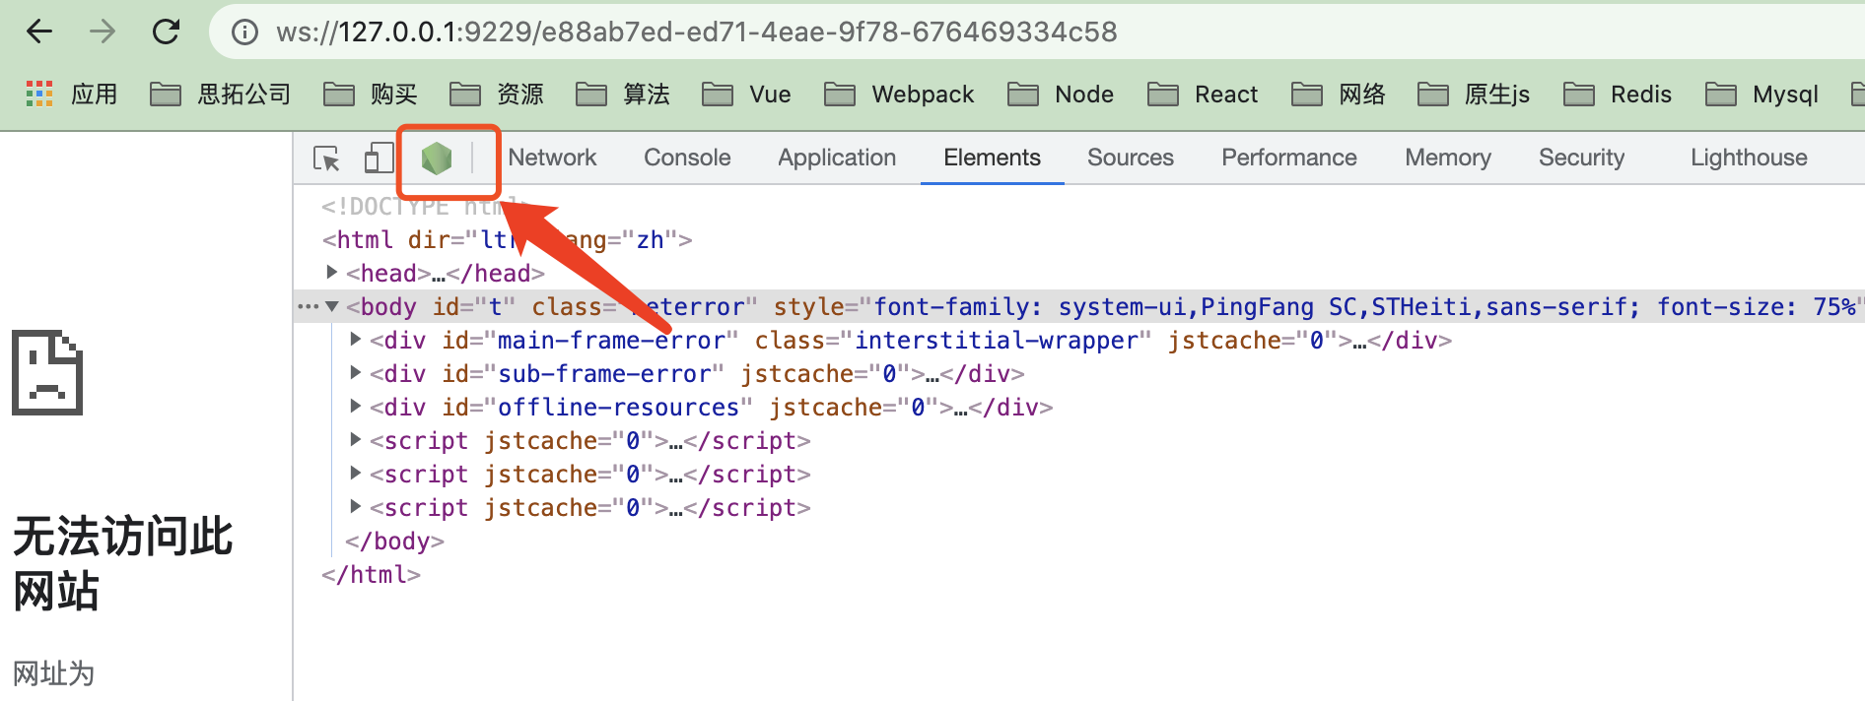1865x701 pixels.
Task: Click the sad page error icon
Action: coord(47,372)
